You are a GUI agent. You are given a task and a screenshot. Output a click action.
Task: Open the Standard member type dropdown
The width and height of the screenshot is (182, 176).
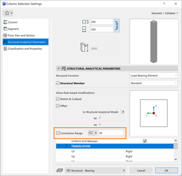click(x=154, y=83)
